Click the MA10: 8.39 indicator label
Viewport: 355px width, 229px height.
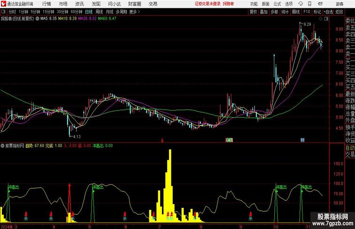67,19
